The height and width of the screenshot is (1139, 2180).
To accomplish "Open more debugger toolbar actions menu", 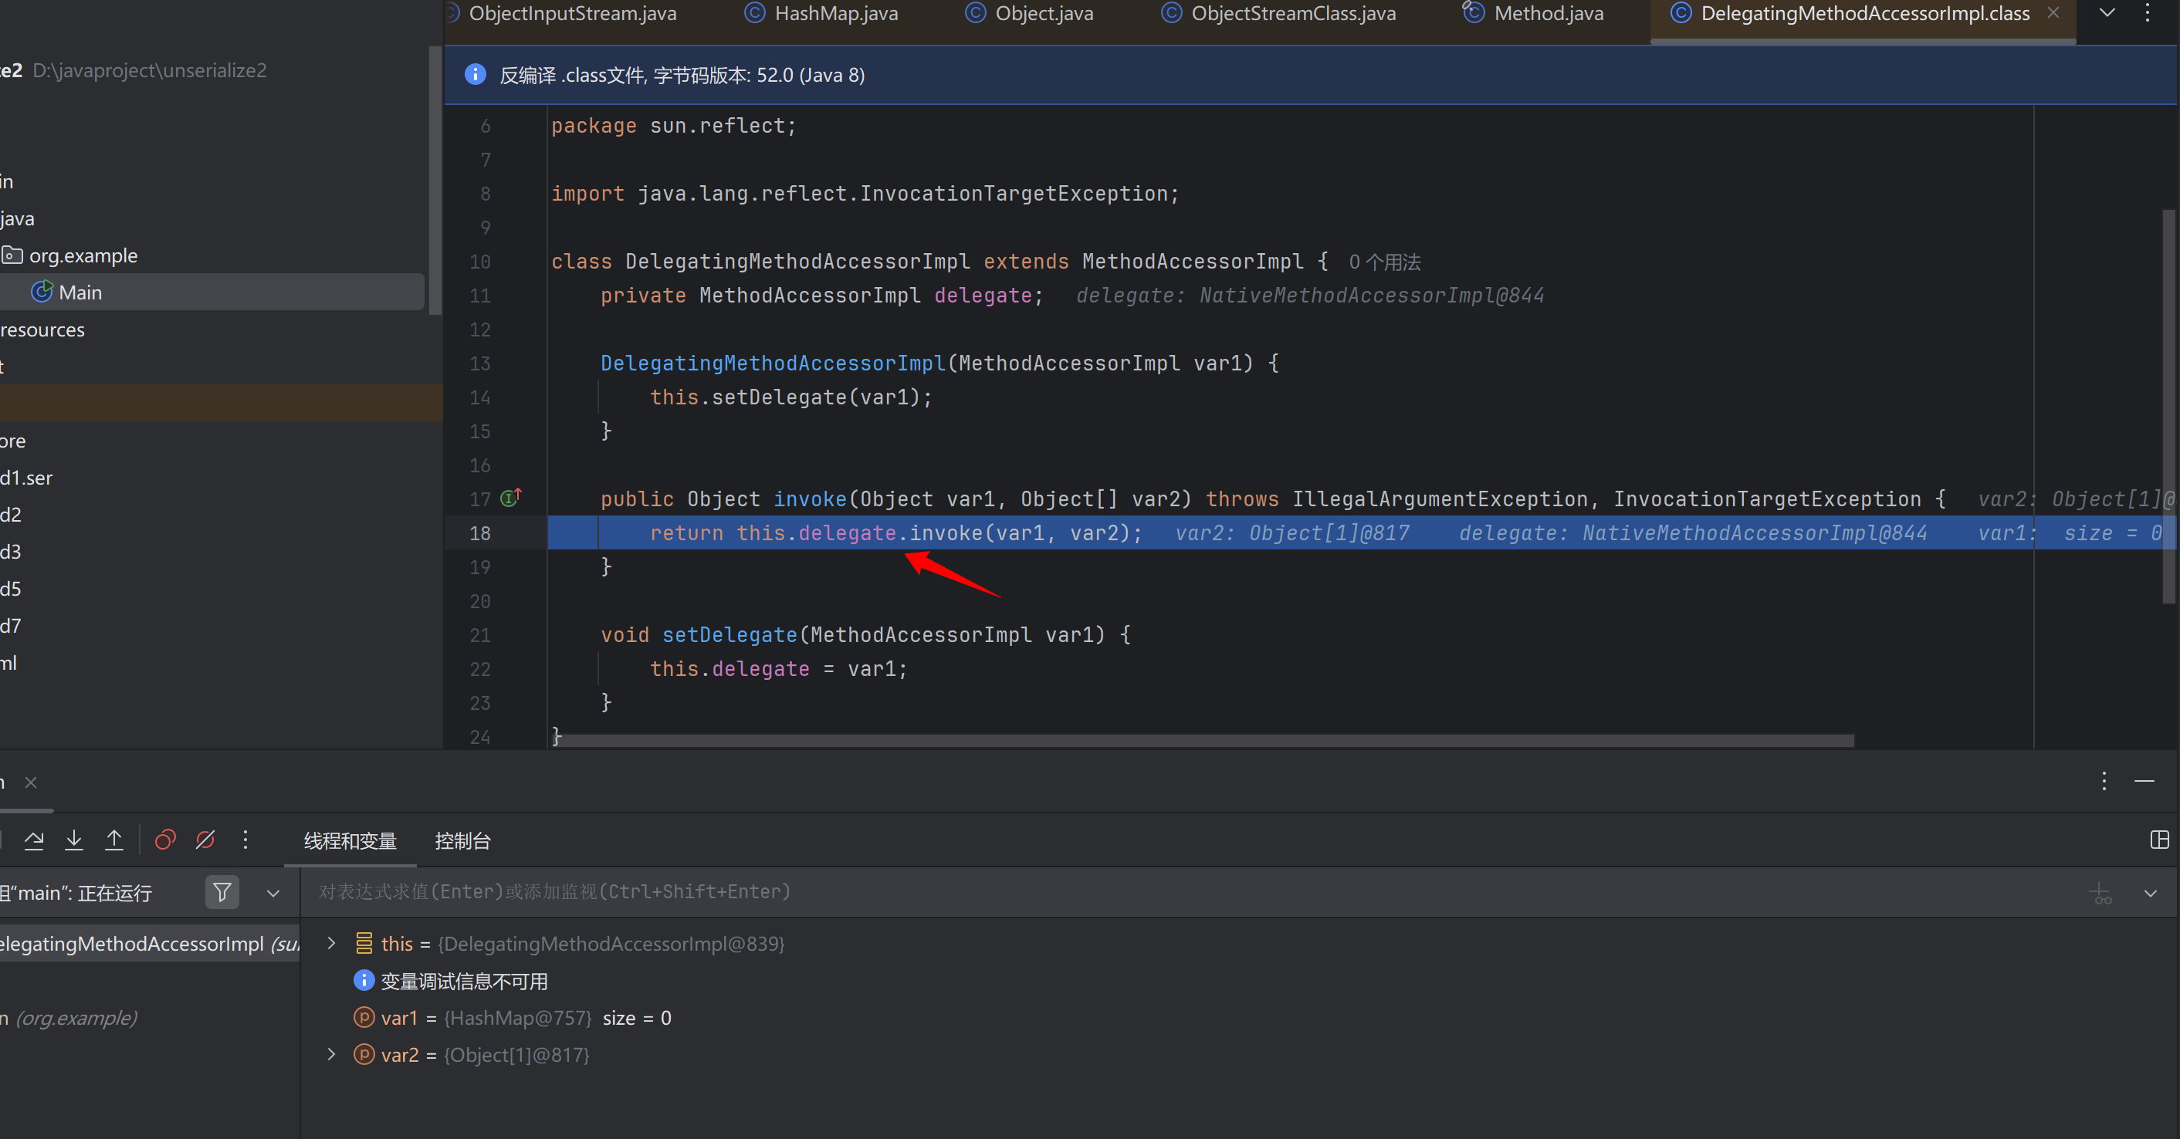I will point(245,840).
